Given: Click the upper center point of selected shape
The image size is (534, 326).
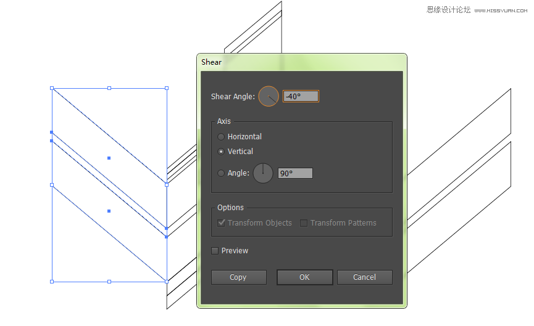Looking at the screenshot, I should (x=109, y=158).
